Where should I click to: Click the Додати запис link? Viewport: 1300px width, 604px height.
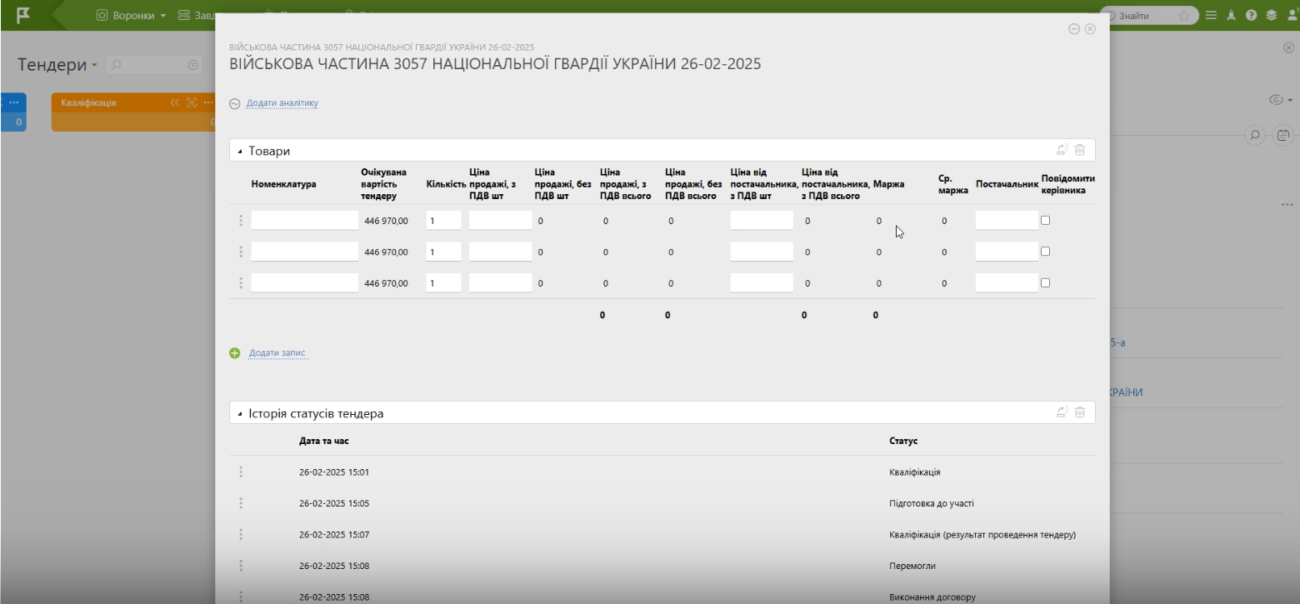click(x=277, y=353)
